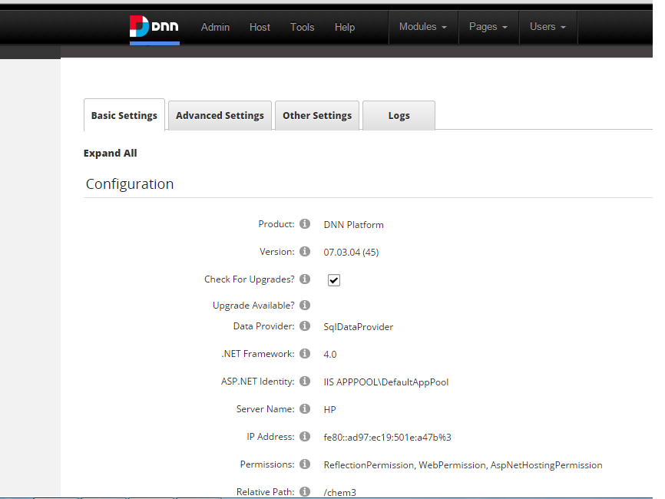The image size is (665, 499).
Task: Switch to the Other Settings tab
Action: [x=317, y=115]
